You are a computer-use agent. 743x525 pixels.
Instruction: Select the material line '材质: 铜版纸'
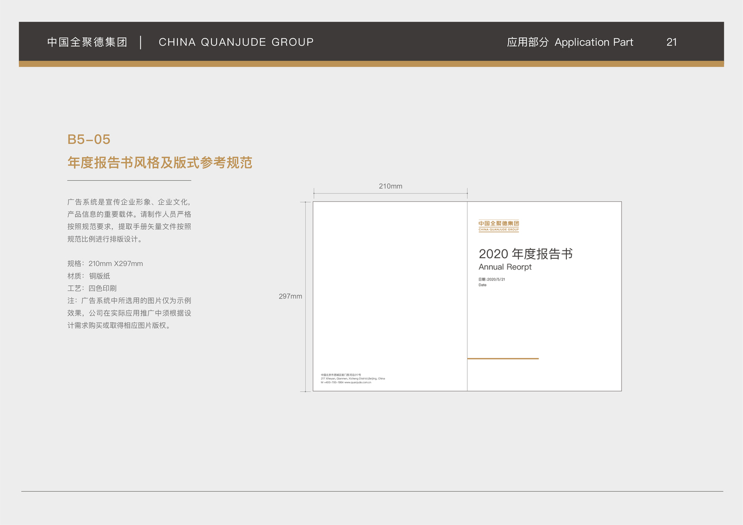tap(89, 276)
